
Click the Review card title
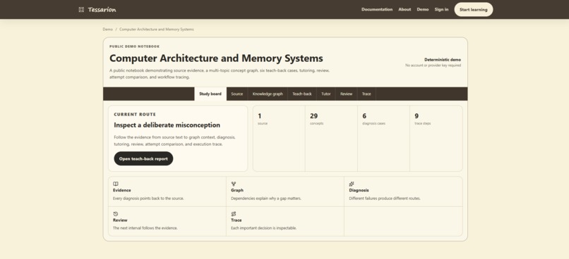[x=120, y=220]
